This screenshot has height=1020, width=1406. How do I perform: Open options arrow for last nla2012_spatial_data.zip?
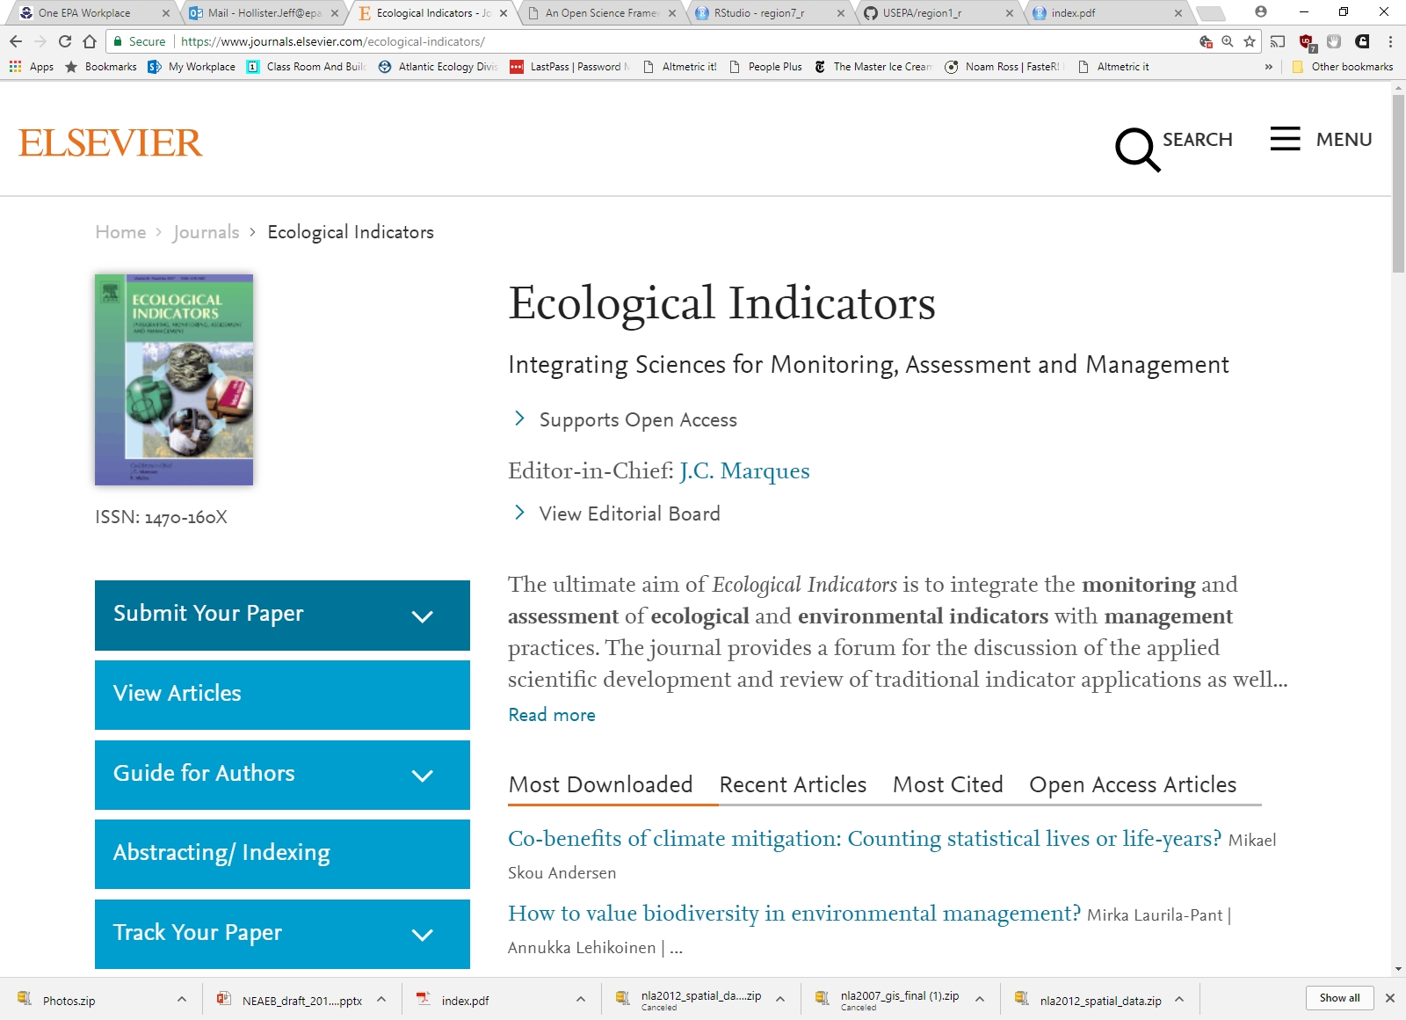(x=1179, y=1000)
